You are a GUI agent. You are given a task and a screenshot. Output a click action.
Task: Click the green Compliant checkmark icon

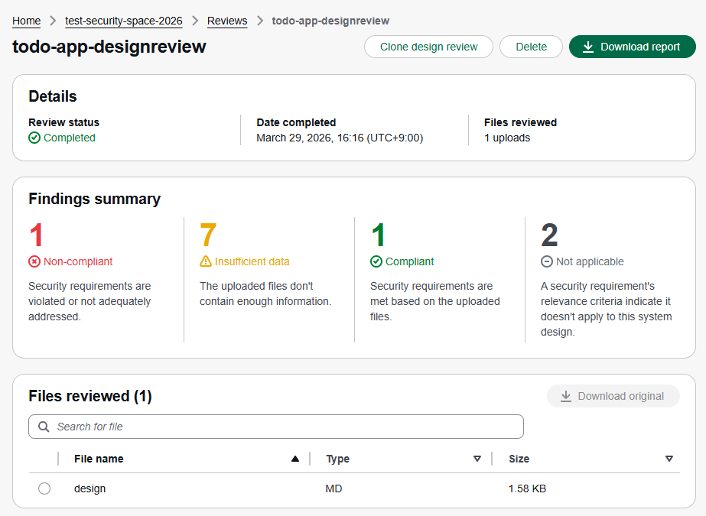[376, 261]
